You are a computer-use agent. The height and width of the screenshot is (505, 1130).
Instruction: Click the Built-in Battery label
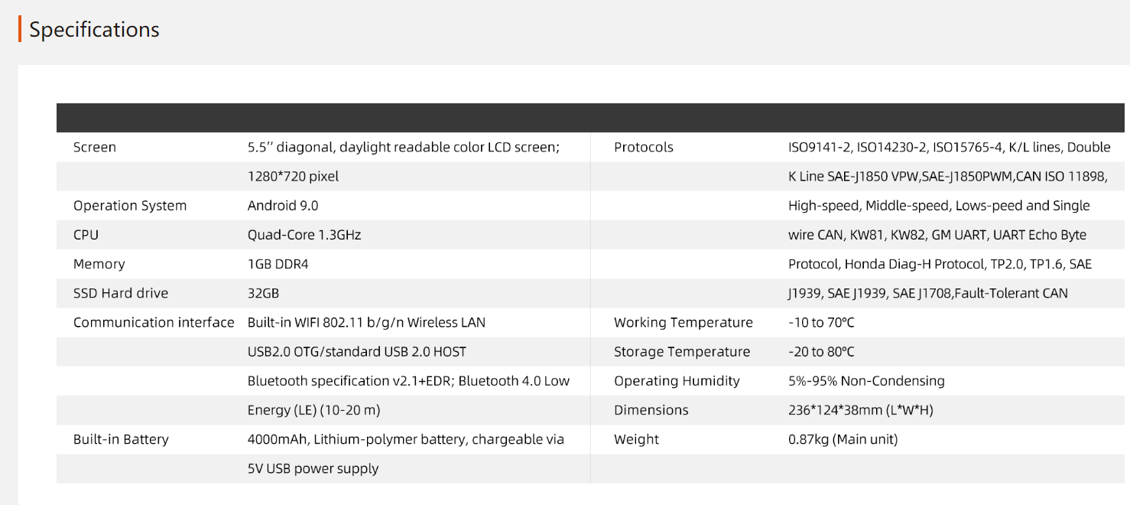tap(121, 439)
